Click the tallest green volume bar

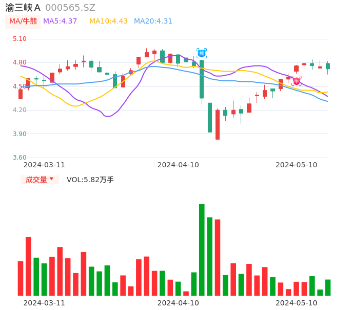coord(202,250)
